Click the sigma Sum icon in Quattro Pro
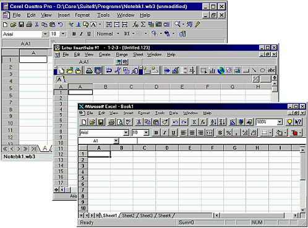This screenshot has height=228, width=308. point(143,25)
